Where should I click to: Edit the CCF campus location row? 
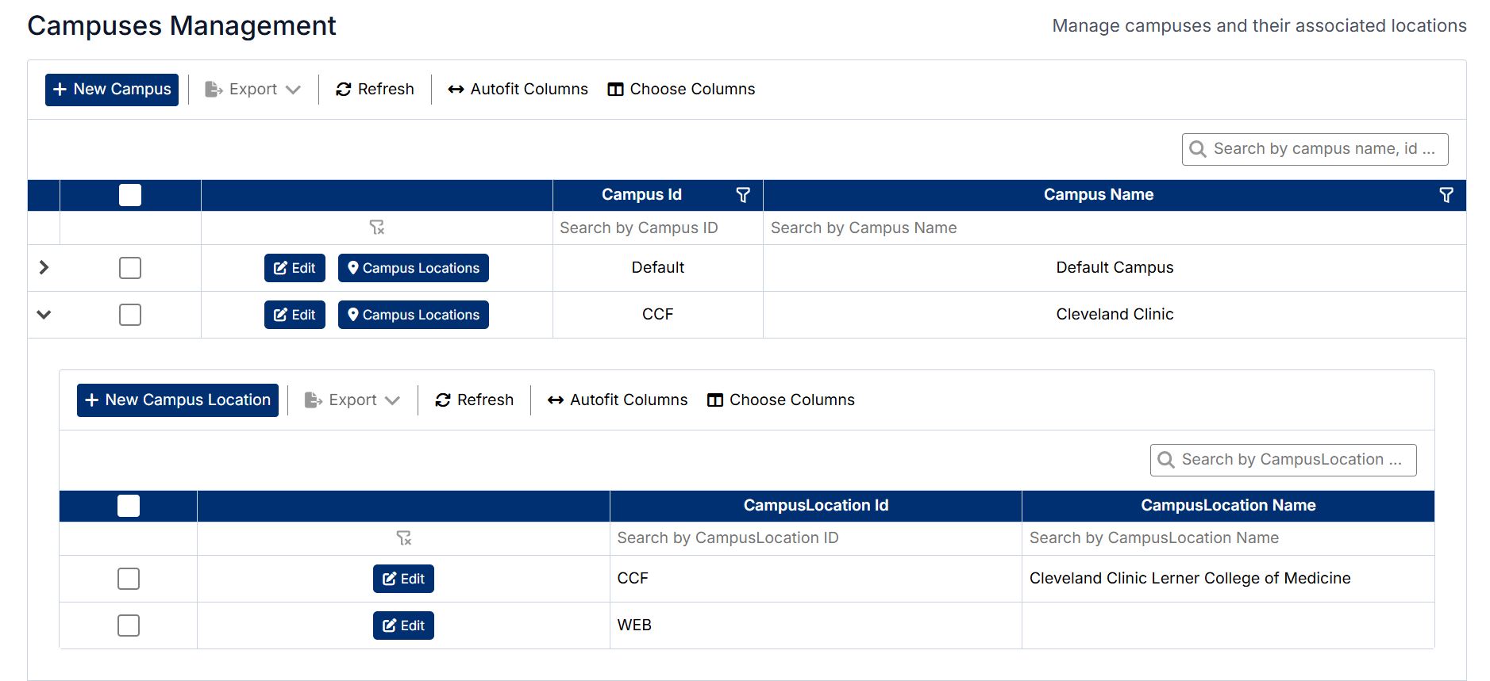coord(403,579)
